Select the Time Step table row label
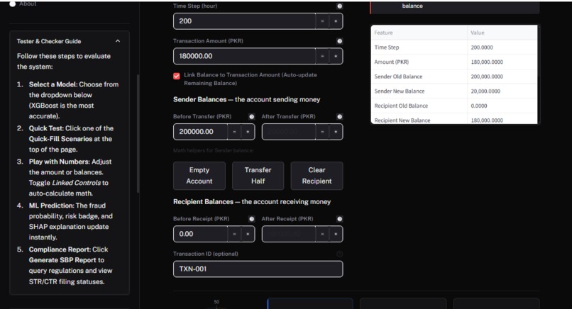The width and height of the screenshot is (572, 309). pos(387,47)
